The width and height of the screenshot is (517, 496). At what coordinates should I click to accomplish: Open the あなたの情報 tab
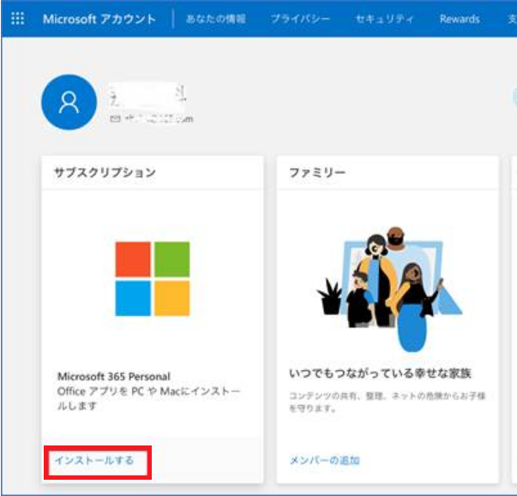[x=216, y=19]
